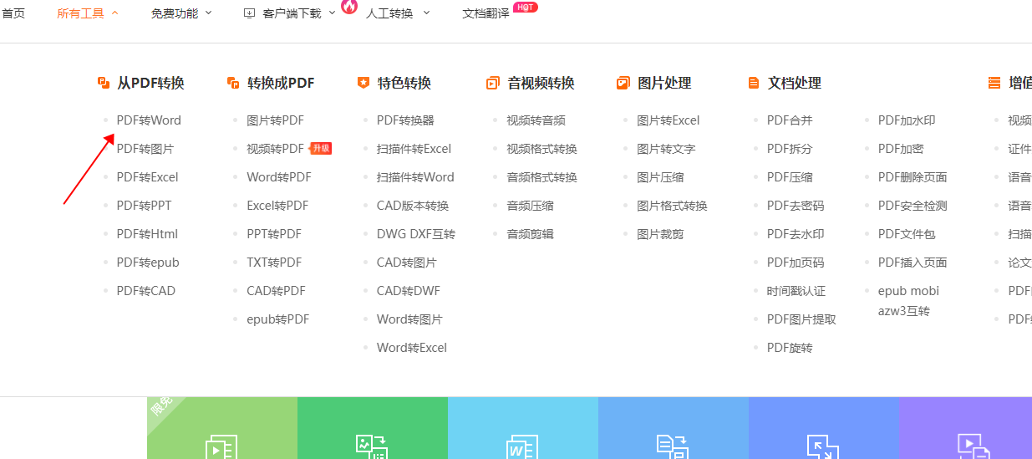The image size is (1032, 459).
Task: Select PPT转PDF conversion
Action: coord(275,234)
